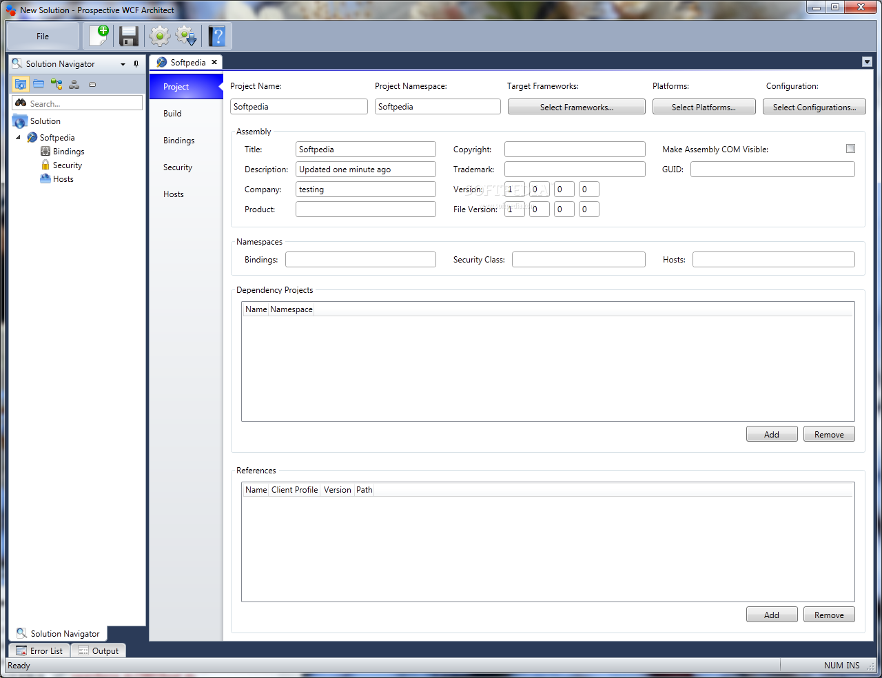The height and width of the screenshot is (678, 882).
Task: Focus the Project Namespace field
Action: coord(438,107)
